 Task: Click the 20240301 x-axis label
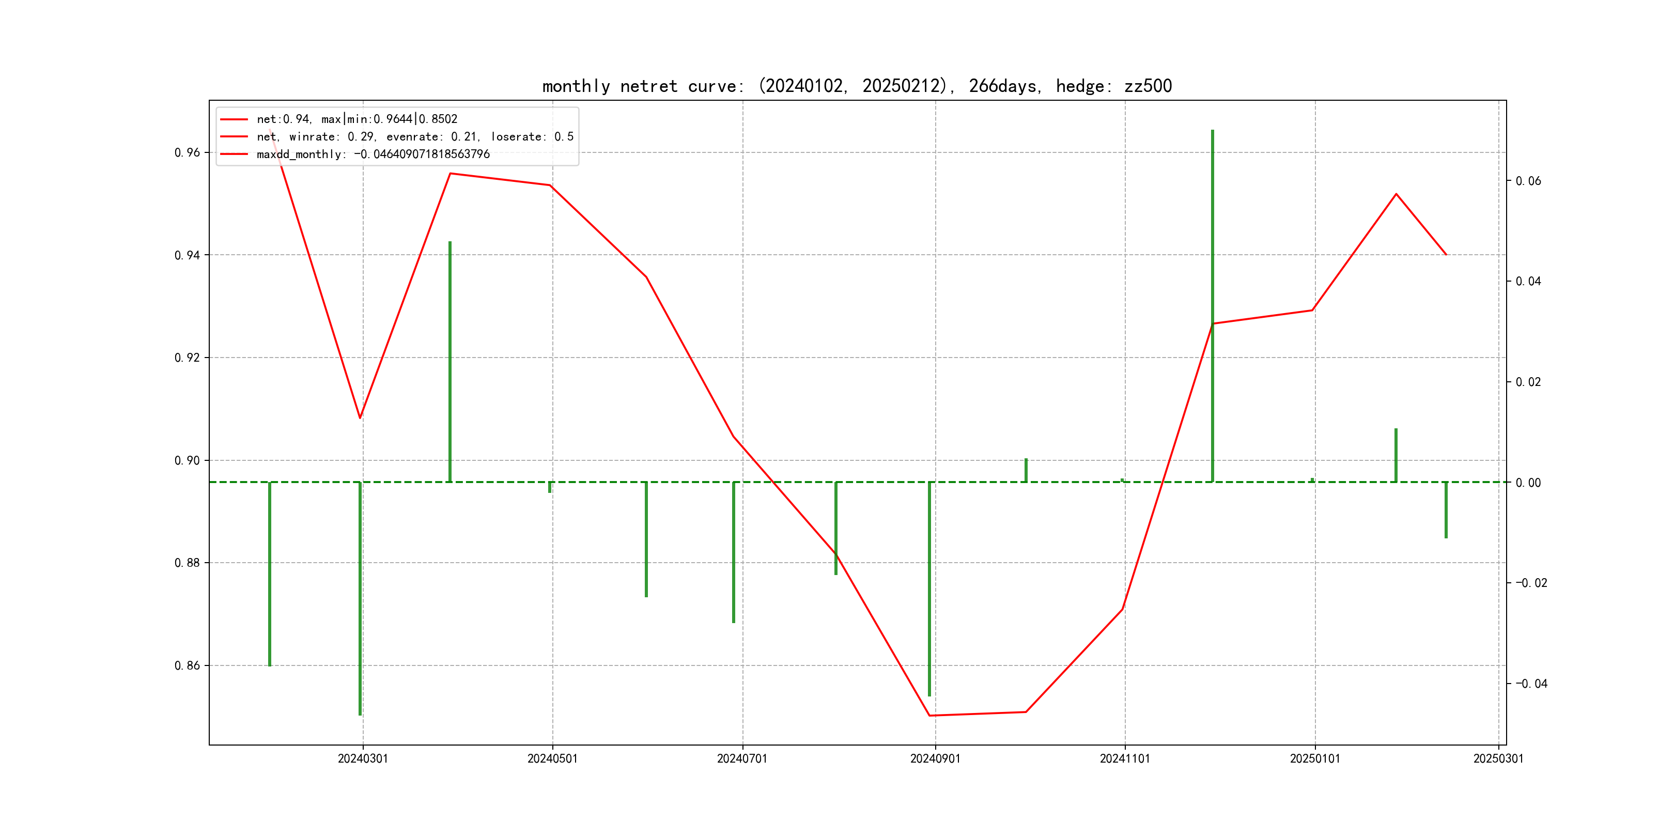(x=363, y=758)
